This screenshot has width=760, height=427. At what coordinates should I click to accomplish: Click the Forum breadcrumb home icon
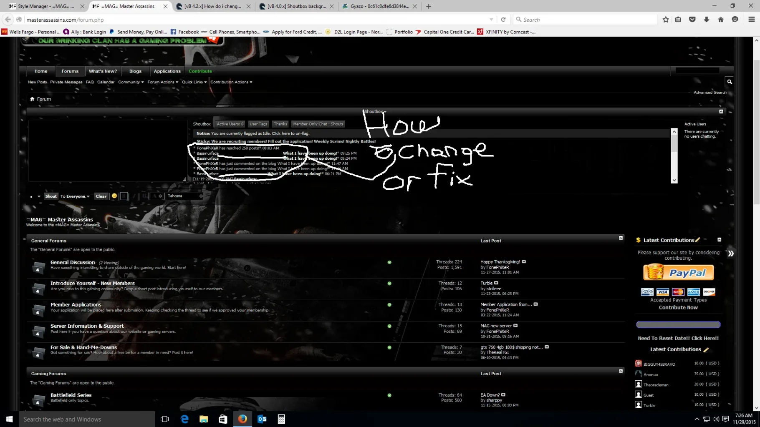tap(32, 99)
